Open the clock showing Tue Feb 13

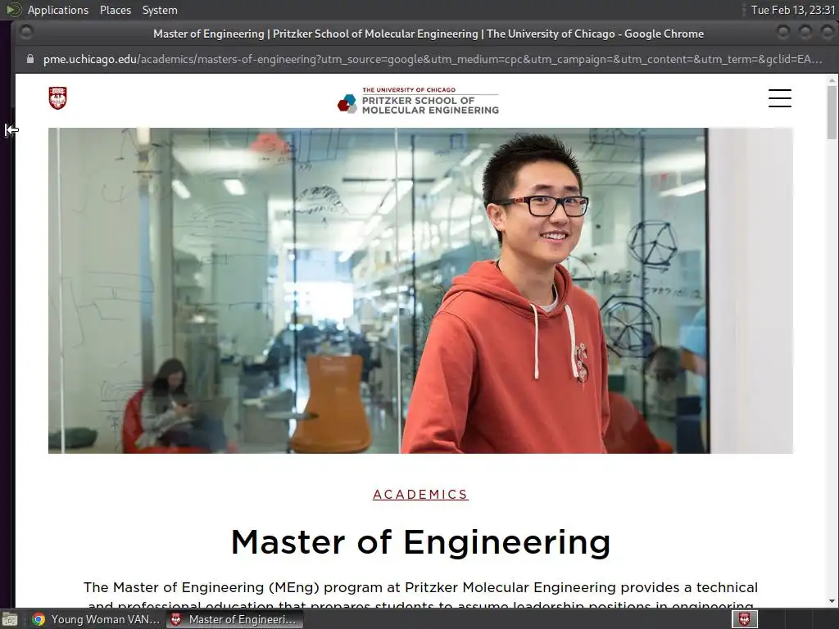[792, 10]
